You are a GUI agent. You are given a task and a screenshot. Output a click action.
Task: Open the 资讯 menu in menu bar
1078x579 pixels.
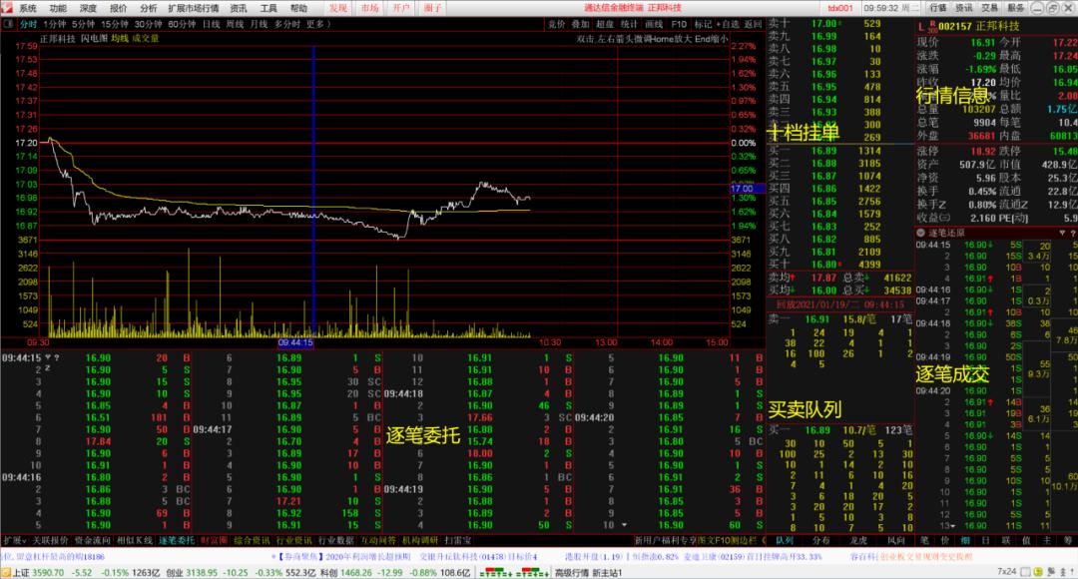[x=239, y=8]
